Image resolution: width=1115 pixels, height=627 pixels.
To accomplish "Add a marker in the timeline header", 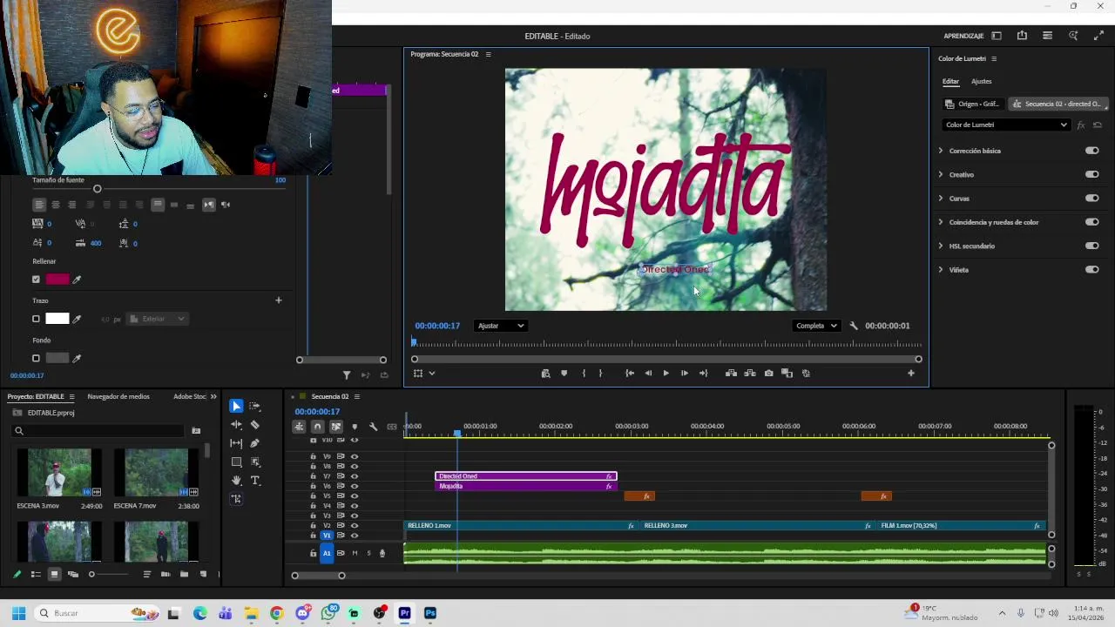I will pos(355,427).
